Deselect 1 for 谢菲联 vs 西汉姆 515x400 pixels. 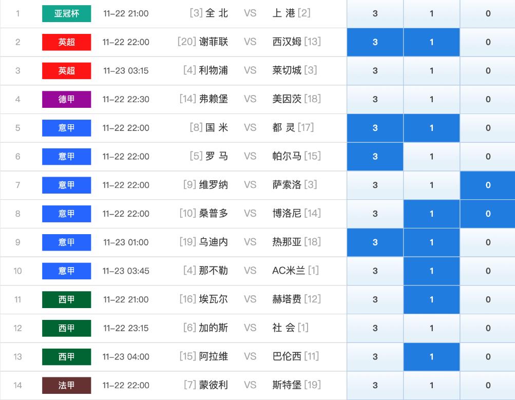(432, 42)
